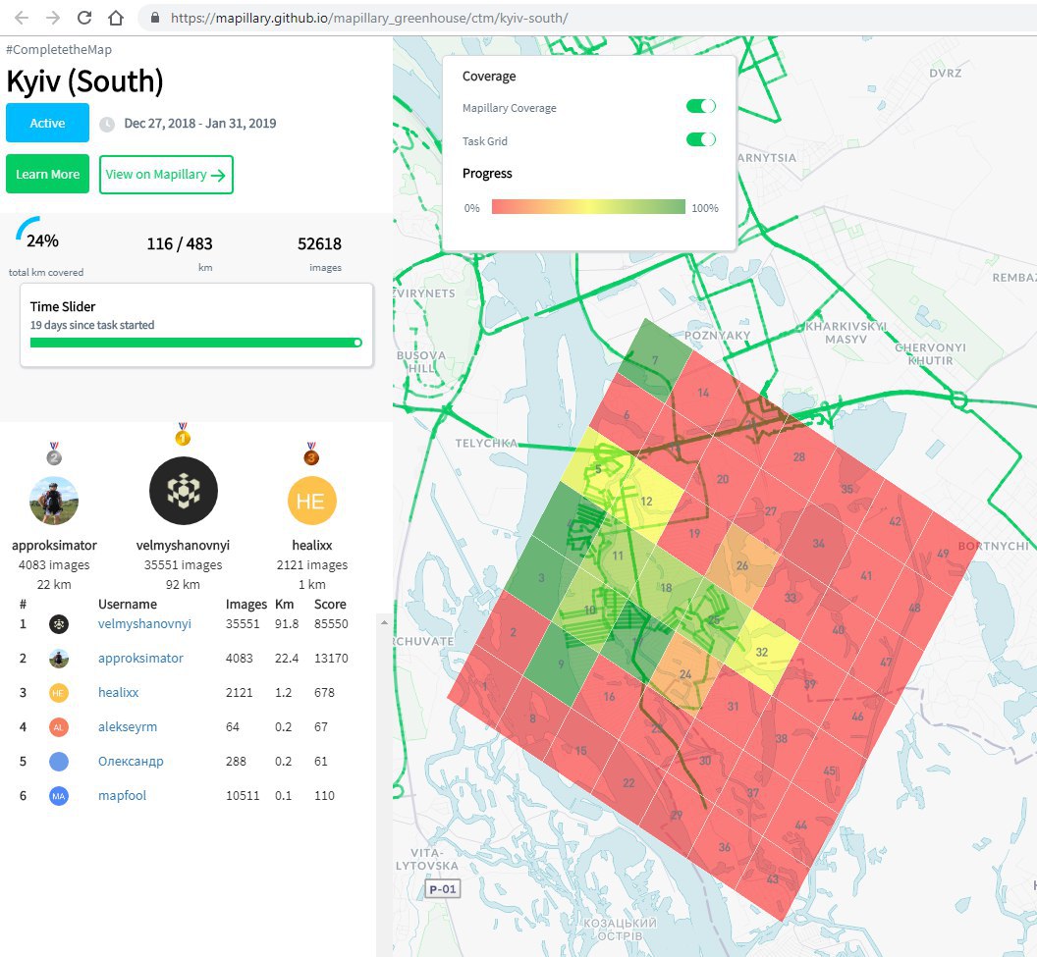Viewport: 1037px width, 957px height.
Task: Toggle the Task Grid switch
Action: pyautogui.click(x=701, y=139)
